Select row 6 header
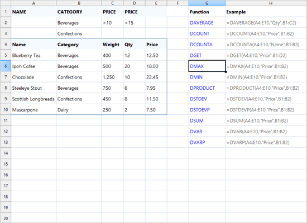Image resolution: width=307 pixels, height=223 pixels. pyautogui.click(x=6, y=66)
